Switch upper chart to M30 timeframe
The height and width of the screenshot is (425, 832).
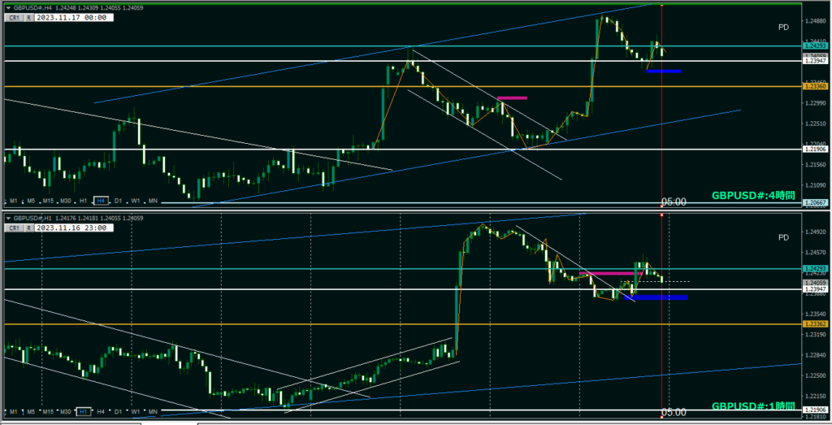click(x=66, y=201)
